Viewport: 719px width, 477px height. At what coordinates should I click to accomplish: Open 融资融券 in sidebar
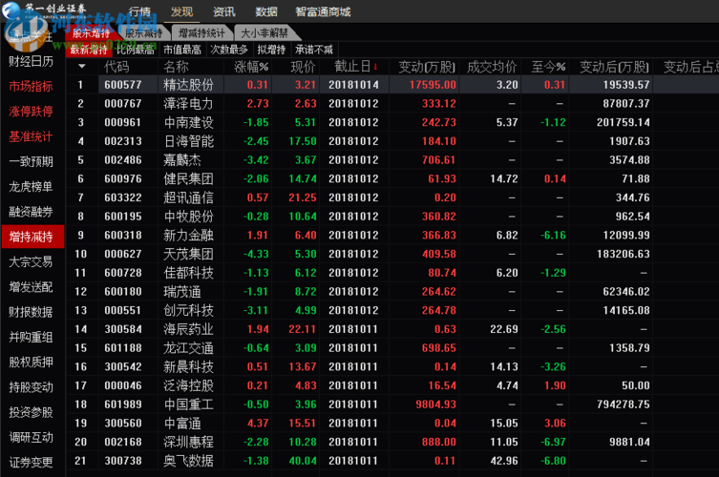click(31, 212)
